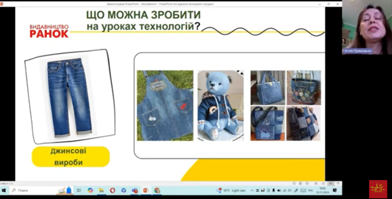This screenshot has width=392, height=199.
Task: Open the Windows Start menu
Action: [x=4, y=190]
